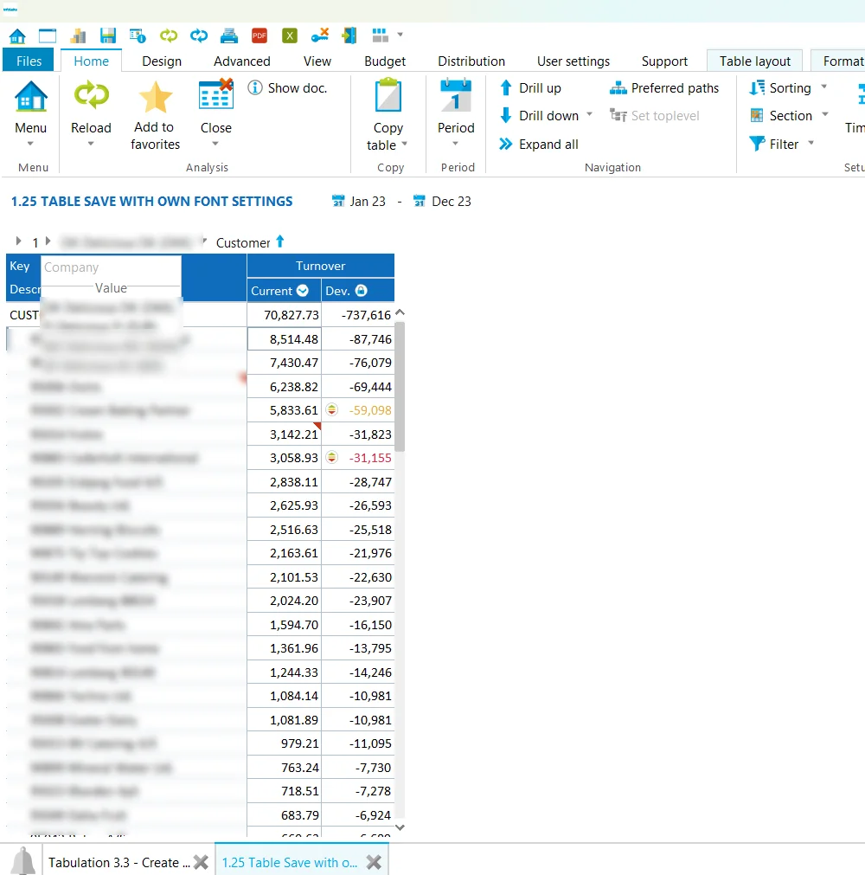Click the Dec 23 end date calendar icon

[420, 201]
